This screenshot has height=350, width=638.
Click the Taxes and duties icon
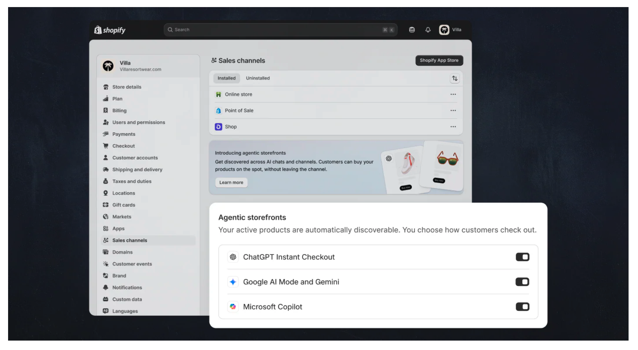106,181
